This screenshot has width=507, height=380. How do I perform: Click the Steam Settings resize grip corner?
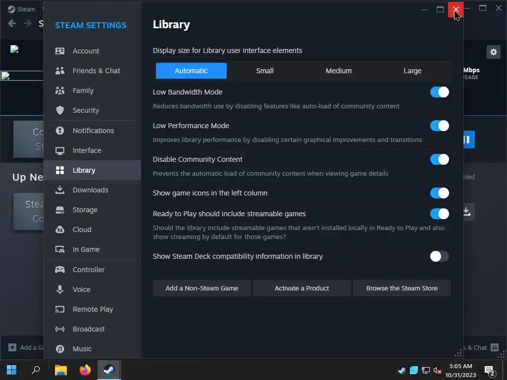point(458,353)
